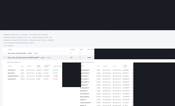Click the TRACK column header
The width and height of the screenshot is (175, 106).
pos(10,49)
